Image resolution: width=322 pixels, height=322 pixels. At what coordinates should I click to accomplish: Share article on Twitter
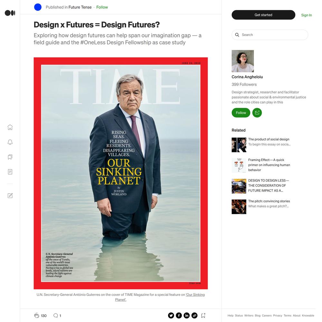tap(171, 316)
